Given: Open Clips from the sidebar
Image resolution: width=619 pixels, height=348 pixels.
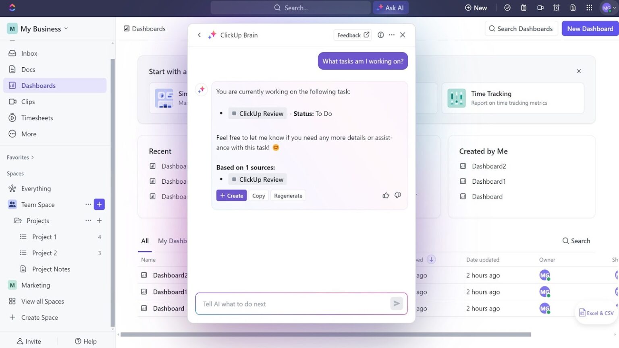Looking at the screenshot, I should 28,101.
